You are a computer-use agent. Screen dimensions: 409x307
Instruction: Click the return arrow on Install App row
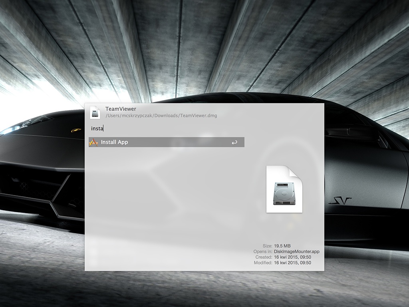tap(234, 142)
